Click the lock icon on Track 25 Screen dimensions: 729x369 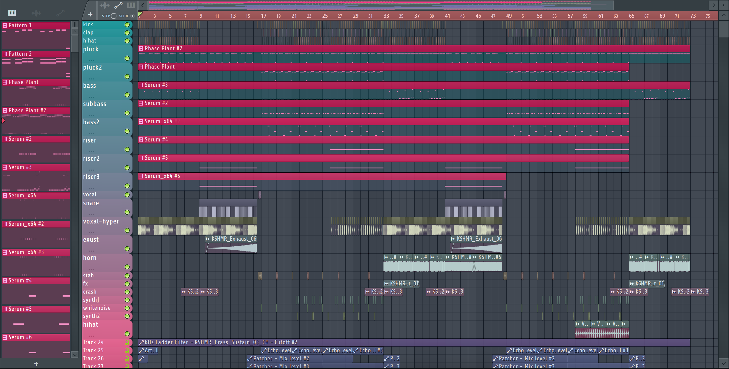pyautogui.click(x=127, y=351)
